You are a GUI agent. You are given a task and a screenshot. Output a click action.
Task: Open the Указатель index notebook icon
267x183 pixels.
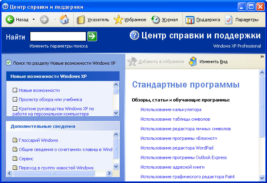point(81,20)
